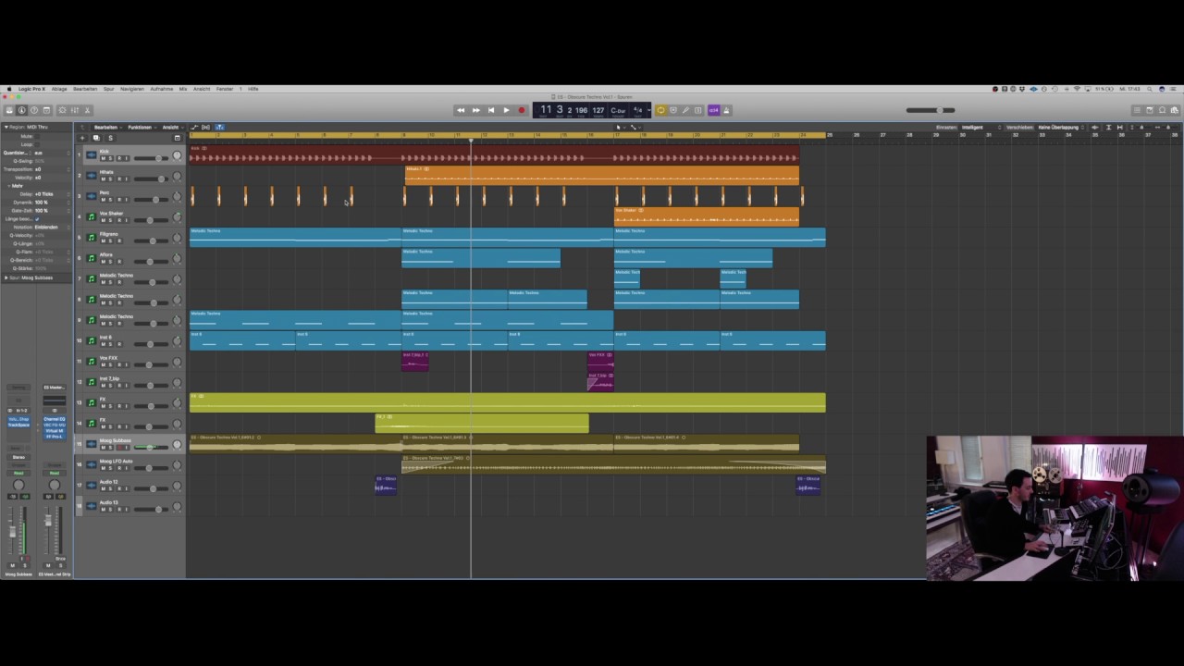Go to beginning transport button
The height and width of the screenshot is (666, 1184).
[x=491, y=110]
